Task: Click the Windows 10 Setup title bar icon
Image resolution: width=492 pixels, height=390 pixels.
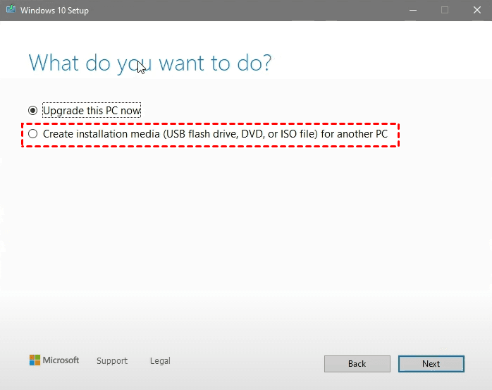Action: tap(11, 9)
